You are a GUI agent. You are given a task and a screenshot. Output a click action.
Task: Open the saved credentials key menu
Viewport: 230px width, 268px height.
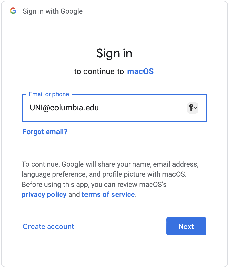click(x=192, y=108)
